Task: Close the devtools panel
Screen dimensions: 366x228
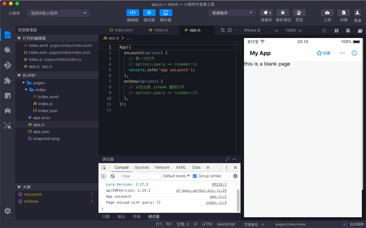Action: pyautogui.click(x=235, y=168)
